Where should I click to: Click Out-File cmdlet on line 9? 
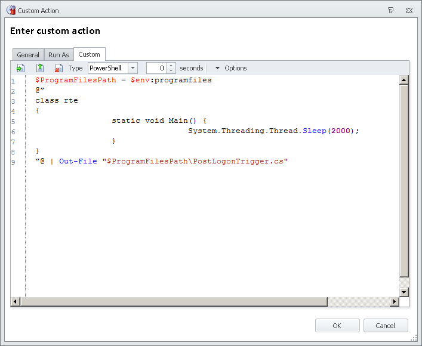click(x=78, y=161)
